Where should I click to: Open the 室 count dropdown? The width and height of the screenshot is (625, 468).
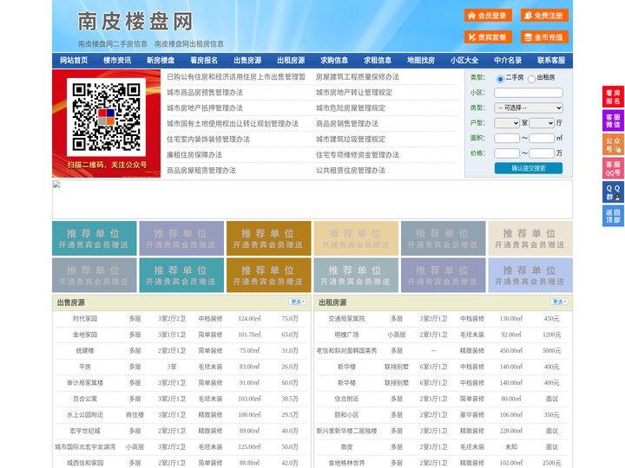507,123
